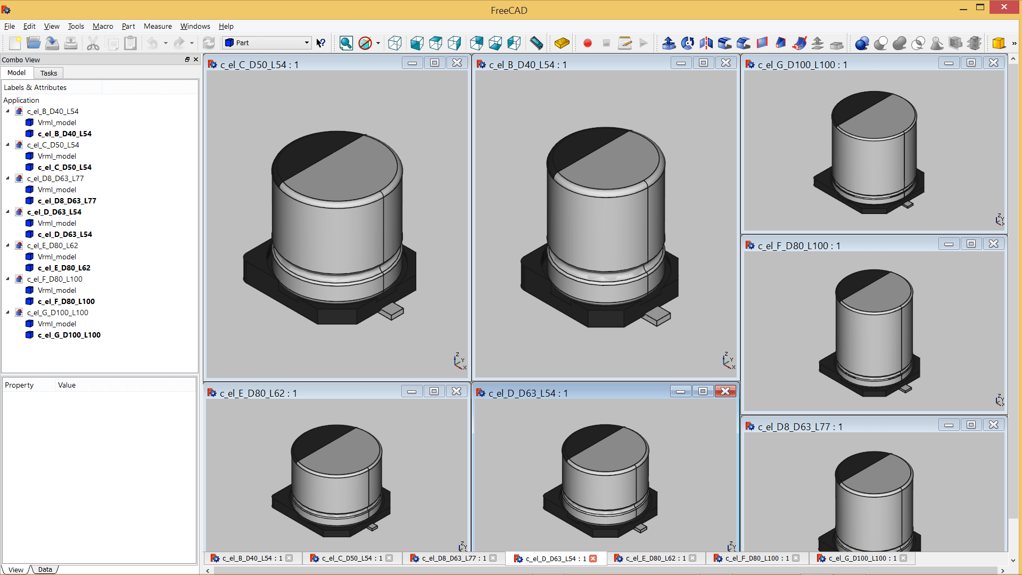This screenshot has width=1022, height=575.
Task: Close the c_el_C_D50_L54 bottom document tab
Action: click(x=389, y=558)
